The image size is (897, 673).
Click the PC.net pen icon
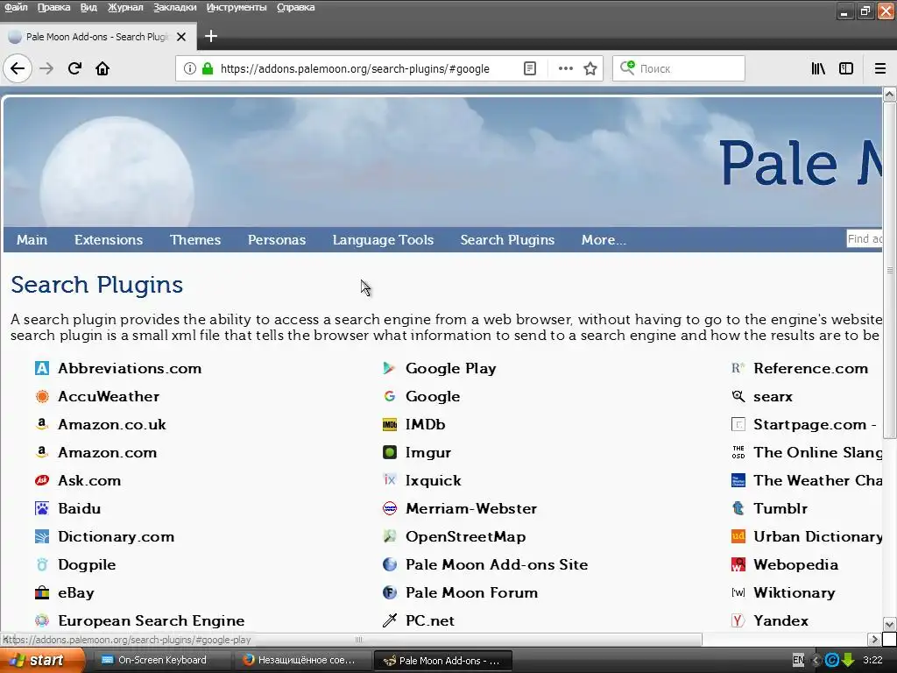tap(390, 620)
